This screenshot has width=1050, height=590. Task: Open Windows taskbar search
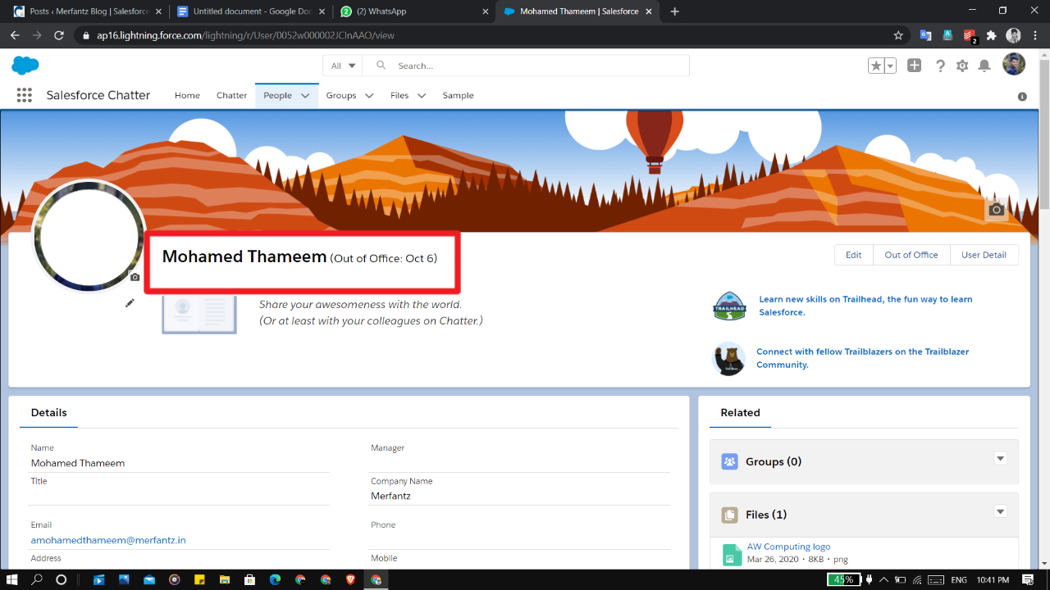point(37,579)
